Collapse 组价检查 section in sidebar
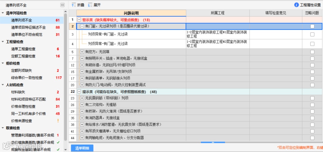The image size is (323, 152). 3,63
